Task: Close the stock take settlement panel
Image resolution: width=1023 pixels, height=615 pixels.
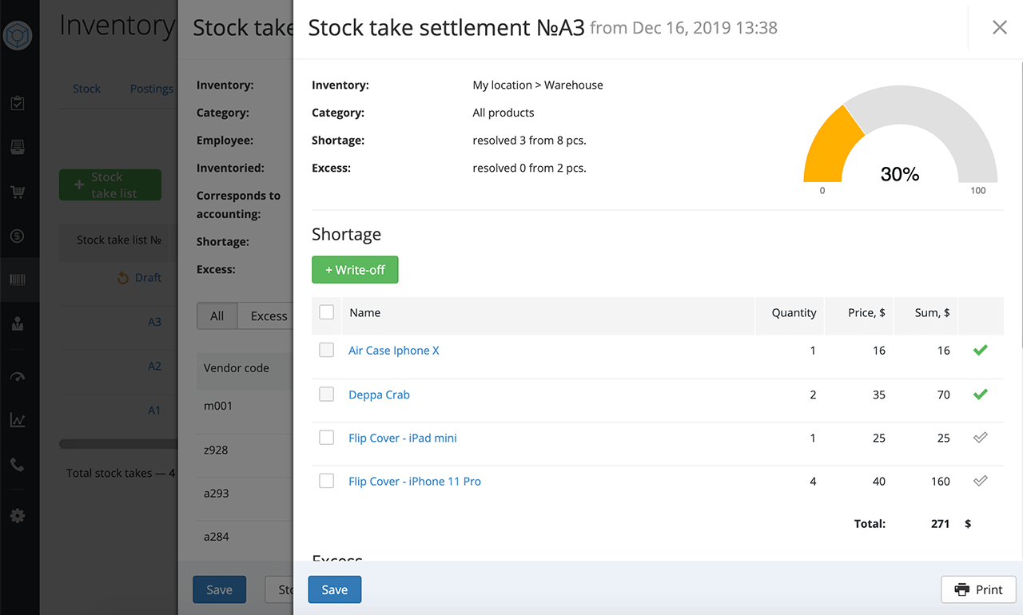Action: click(x=999, y=28)
